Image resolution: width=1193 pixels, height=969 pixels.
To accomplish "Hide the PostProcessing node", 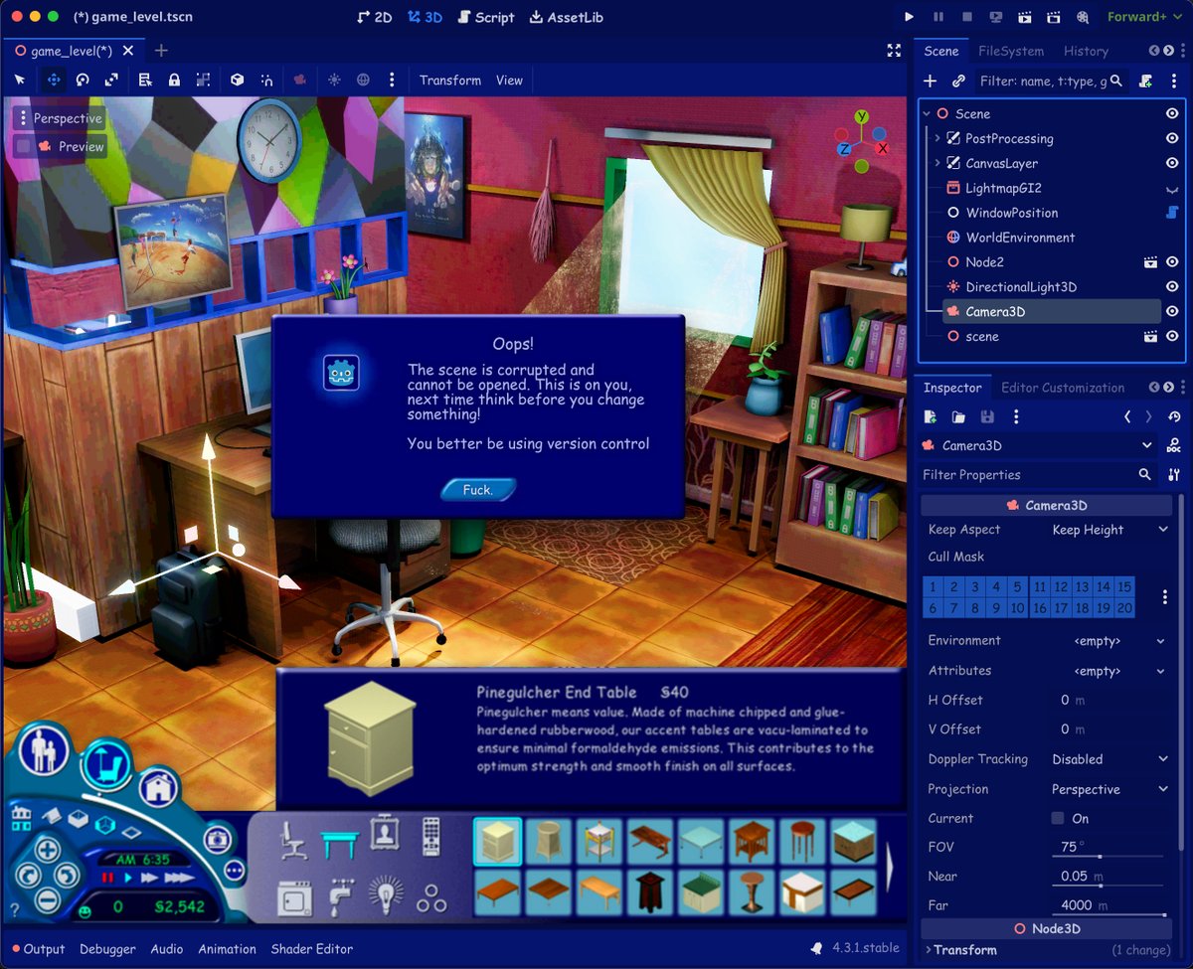I will [1172, 139].
